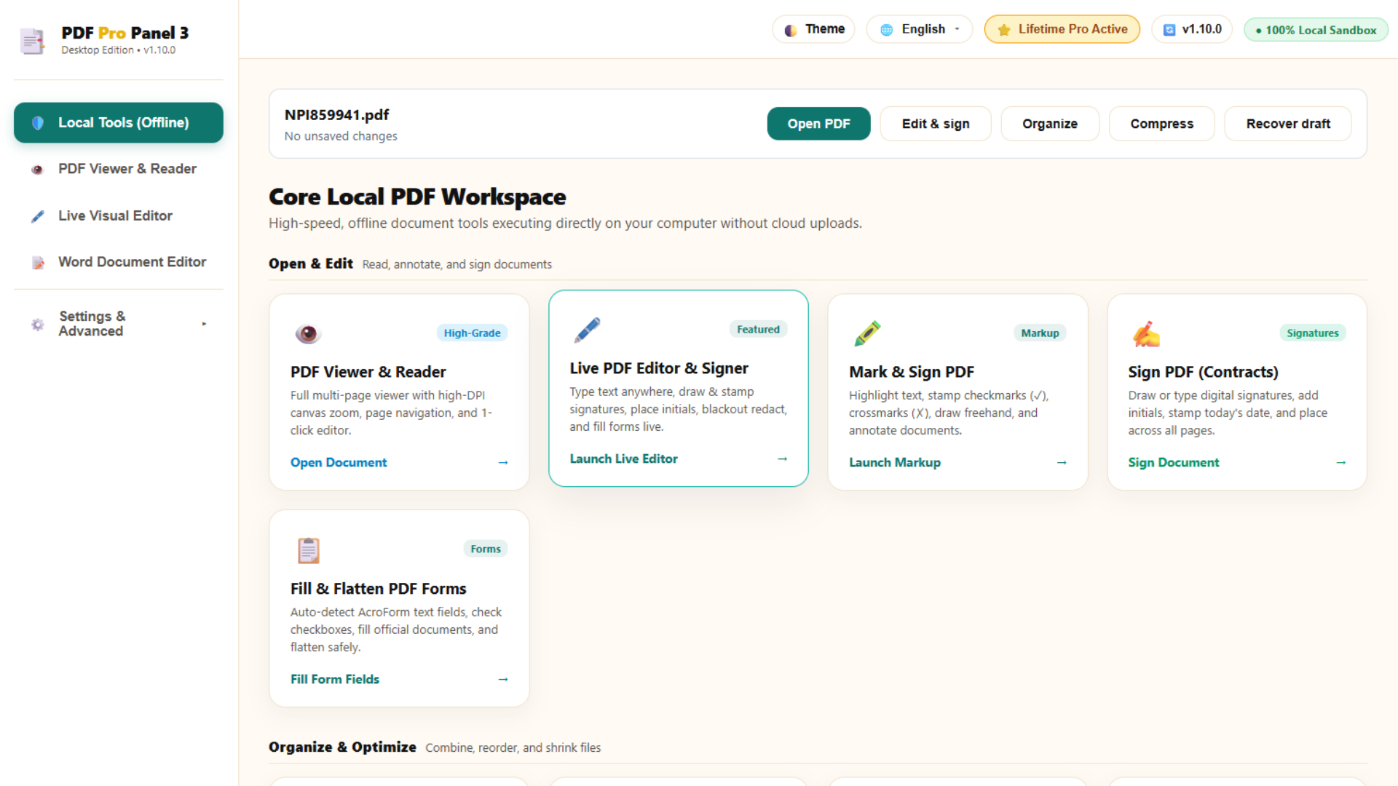1398x786 pixels.
Task: Click the High-Grade tag on the Viewer card
Action: coord(472,333)
